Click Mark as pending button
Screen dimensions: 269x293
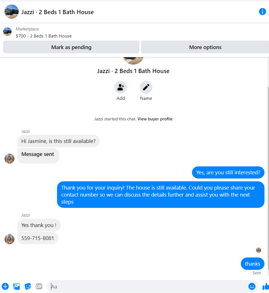tap(71, 47)
